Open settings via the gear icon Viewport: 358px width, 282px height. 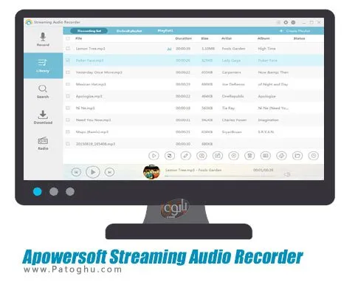click(x=286, y=22)
